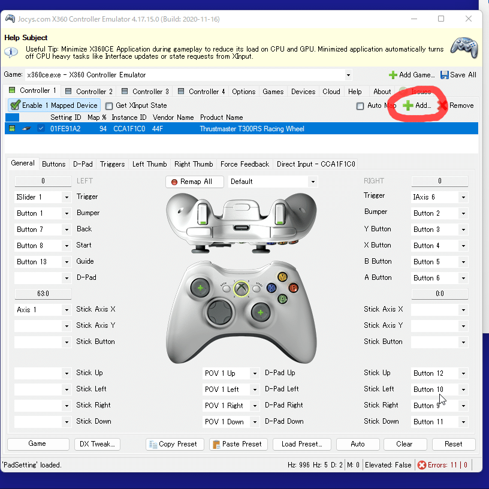Click the blue X button on controller image
The width and height of the screenshot is (489, 489).
(271, 288)
